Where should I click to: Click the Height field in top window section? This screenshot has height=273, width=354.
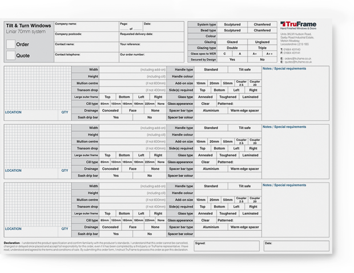click(x=132, y=76)
